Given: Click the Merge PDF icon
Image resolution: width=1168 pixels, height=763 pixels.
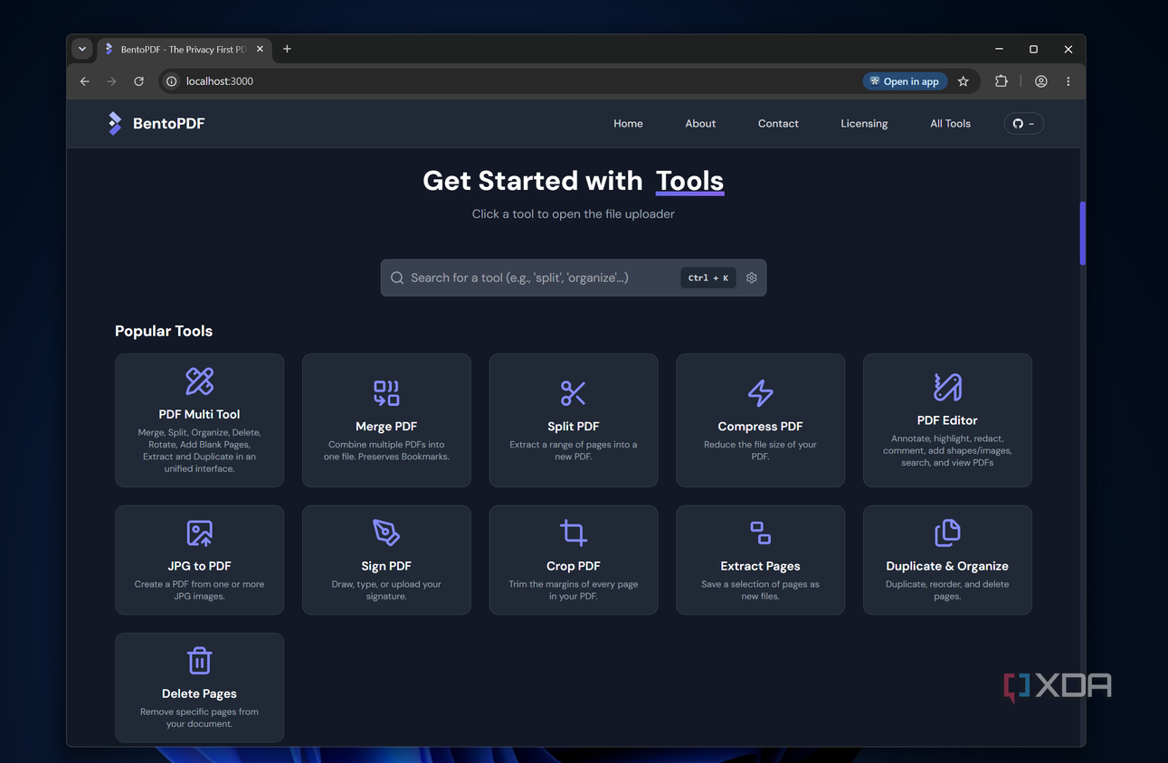Looking at the screenshot, I should pyautogui.click(x=386, y=393).
